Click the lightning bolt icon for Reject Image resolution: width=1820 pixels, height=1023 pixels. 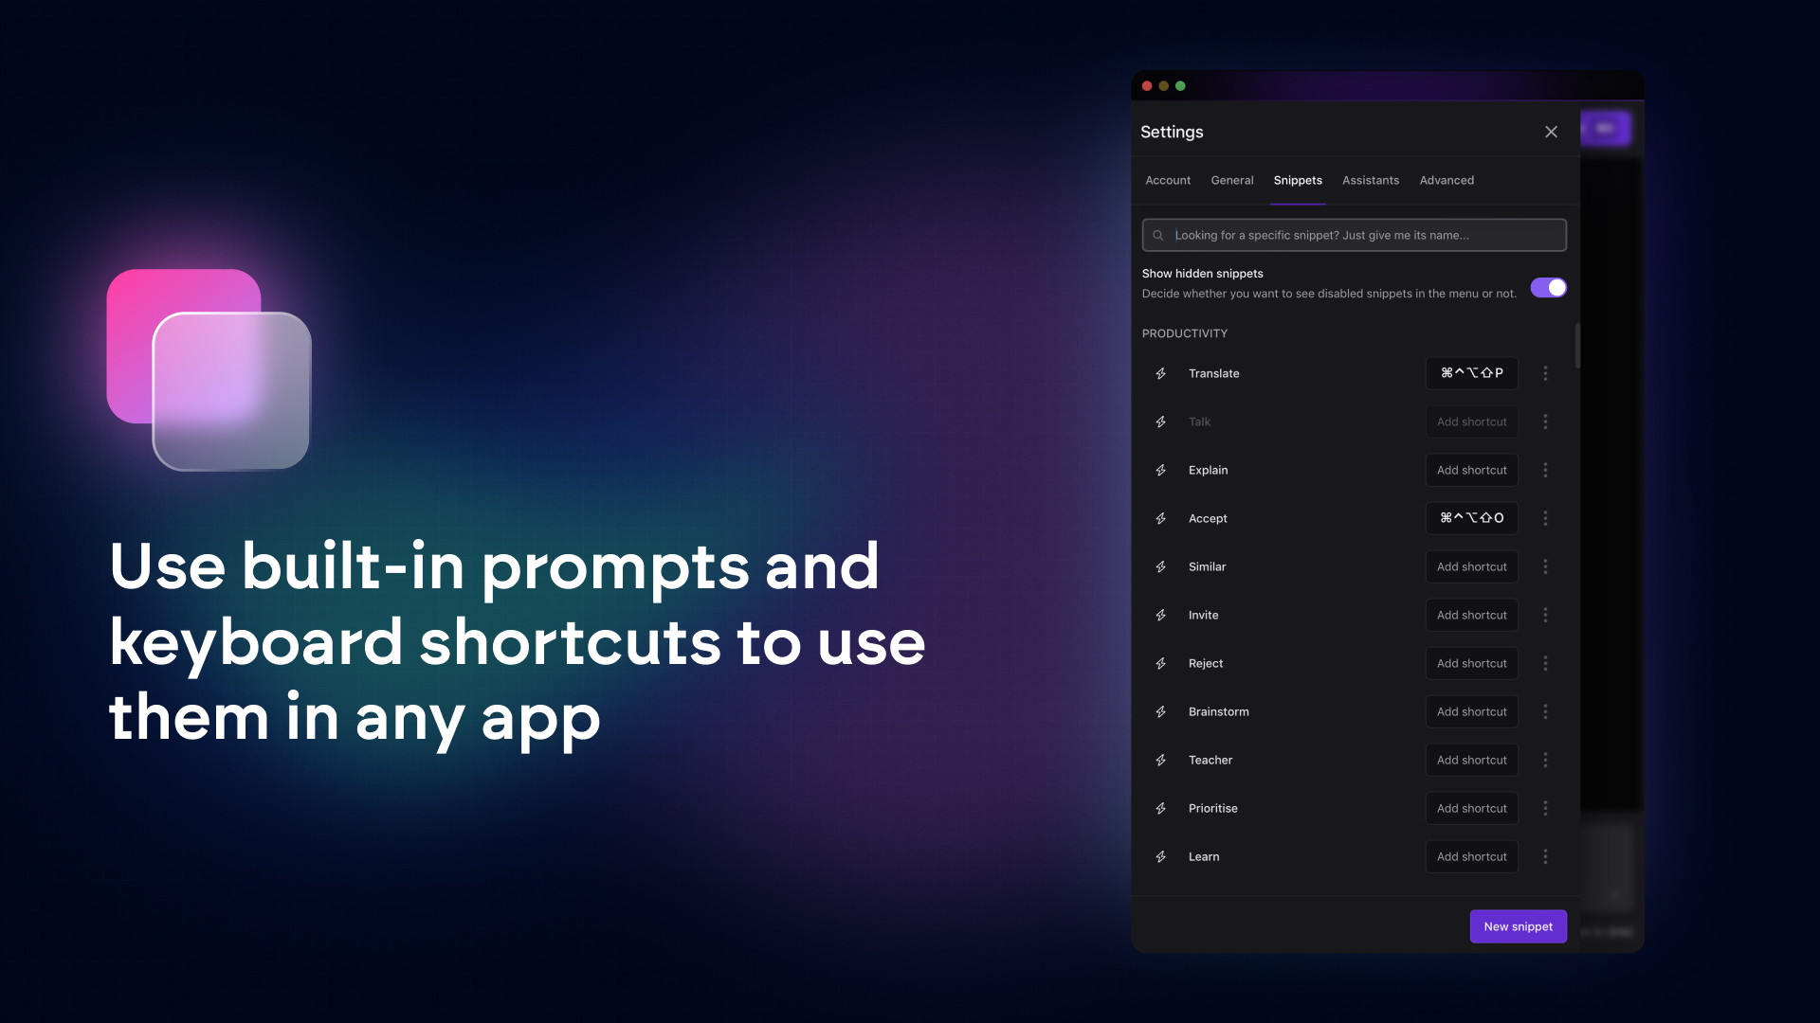pos(1161,663)
